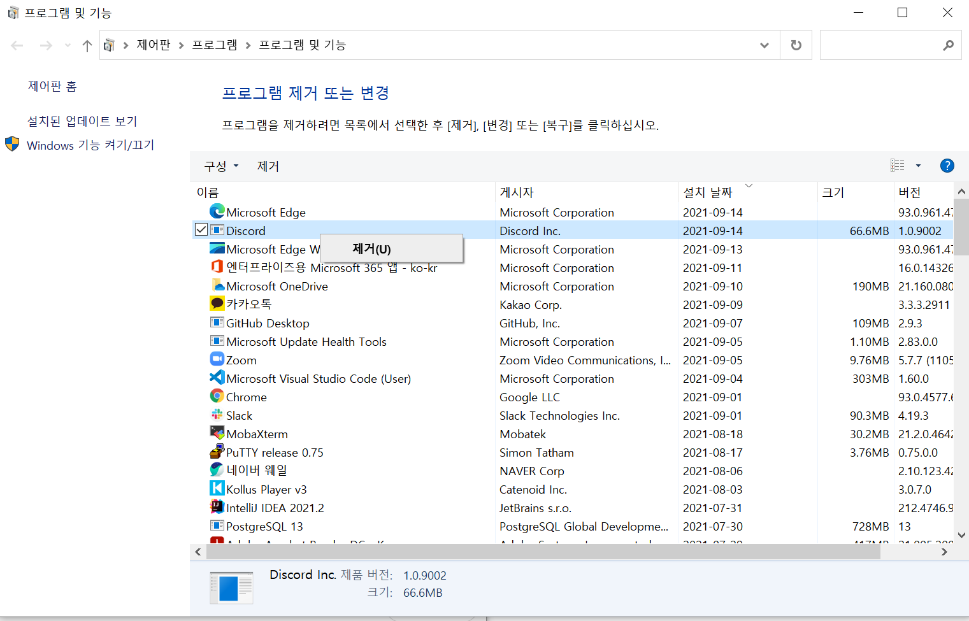
Task: Click the Microsoft OneDrive icon
Action: pyautogui.click(x=217, y=285)
